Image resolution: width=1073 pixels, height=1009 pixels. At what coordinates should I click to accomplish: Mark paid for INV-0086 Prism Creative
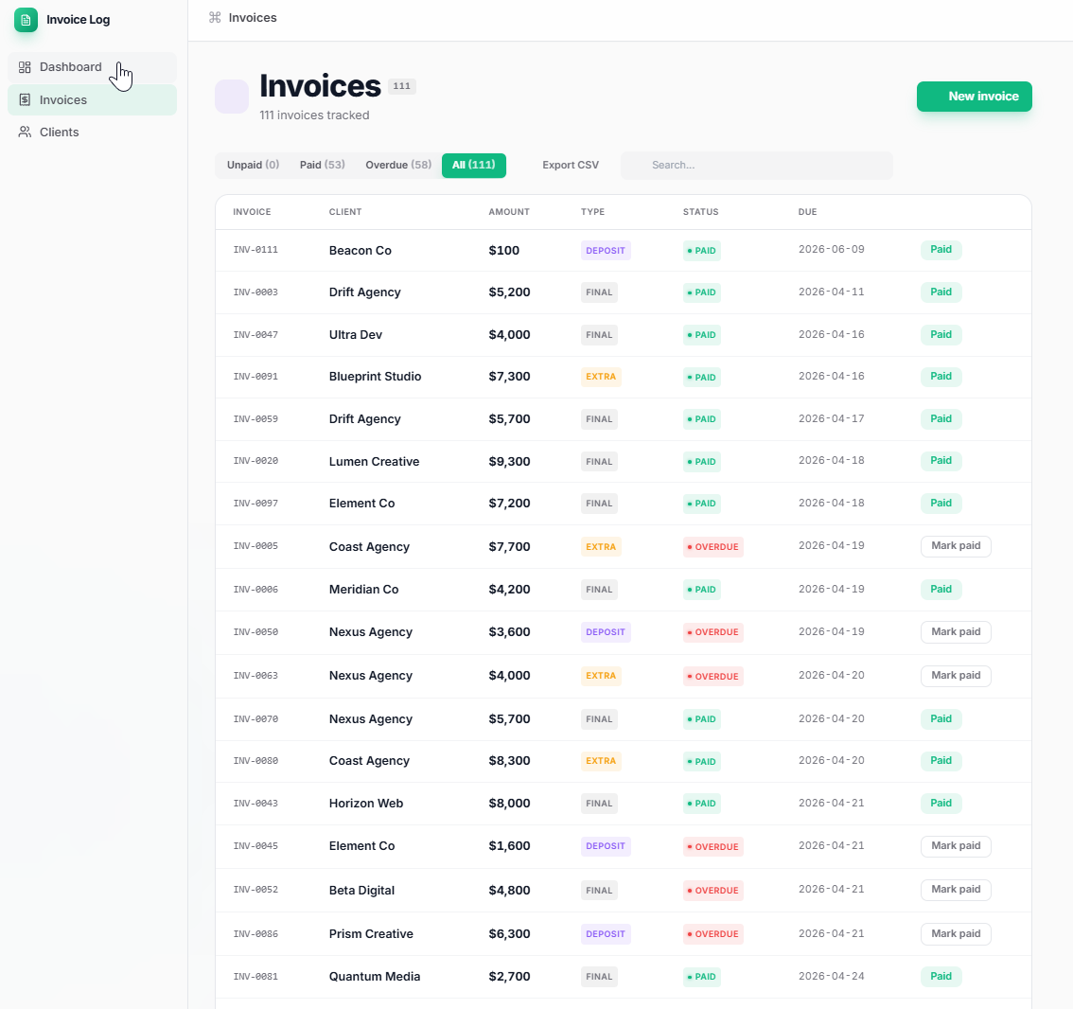click(x=956, y=933)
